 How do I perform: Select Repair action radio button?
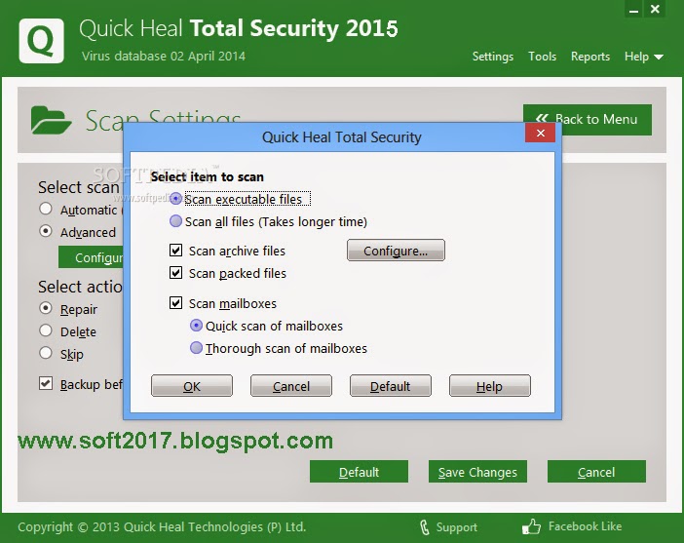pos(46,308)
